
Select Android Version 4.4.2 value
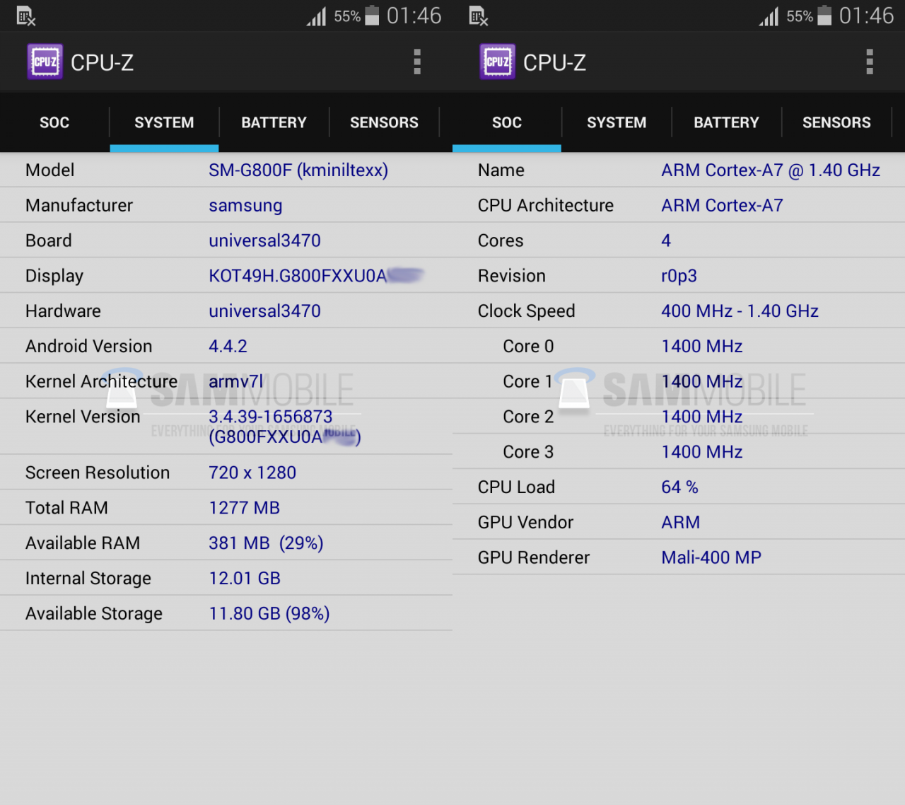click(228, 347)
